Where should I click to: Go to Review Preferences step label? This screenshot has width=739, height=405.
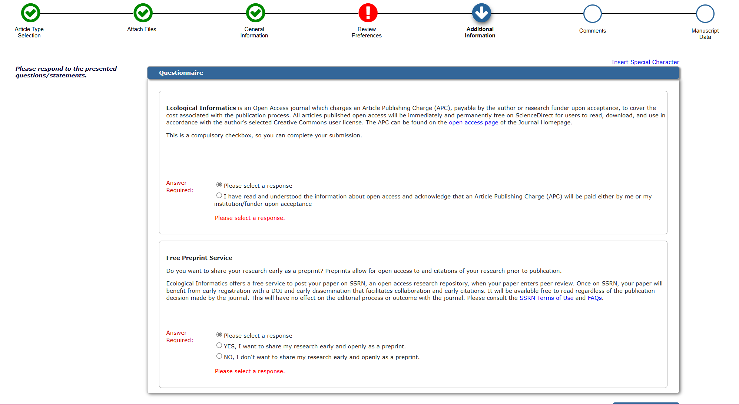click(x=367, y=32)
